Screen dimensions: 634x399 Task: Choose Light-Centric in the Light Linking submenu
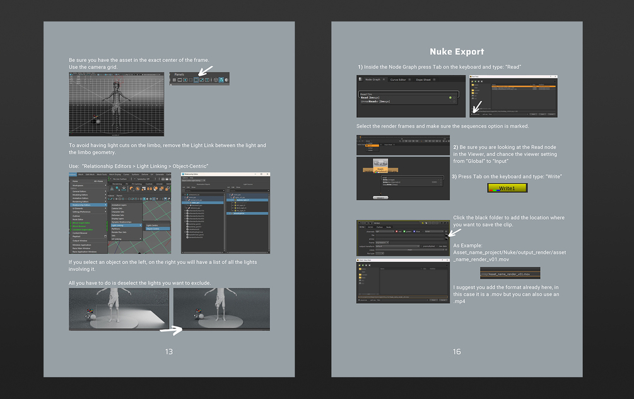point(158,225)
